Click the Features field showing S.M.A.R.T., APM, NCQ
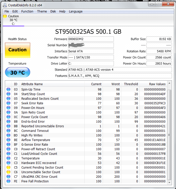This screenshot has height=189, width=176. 120,76
